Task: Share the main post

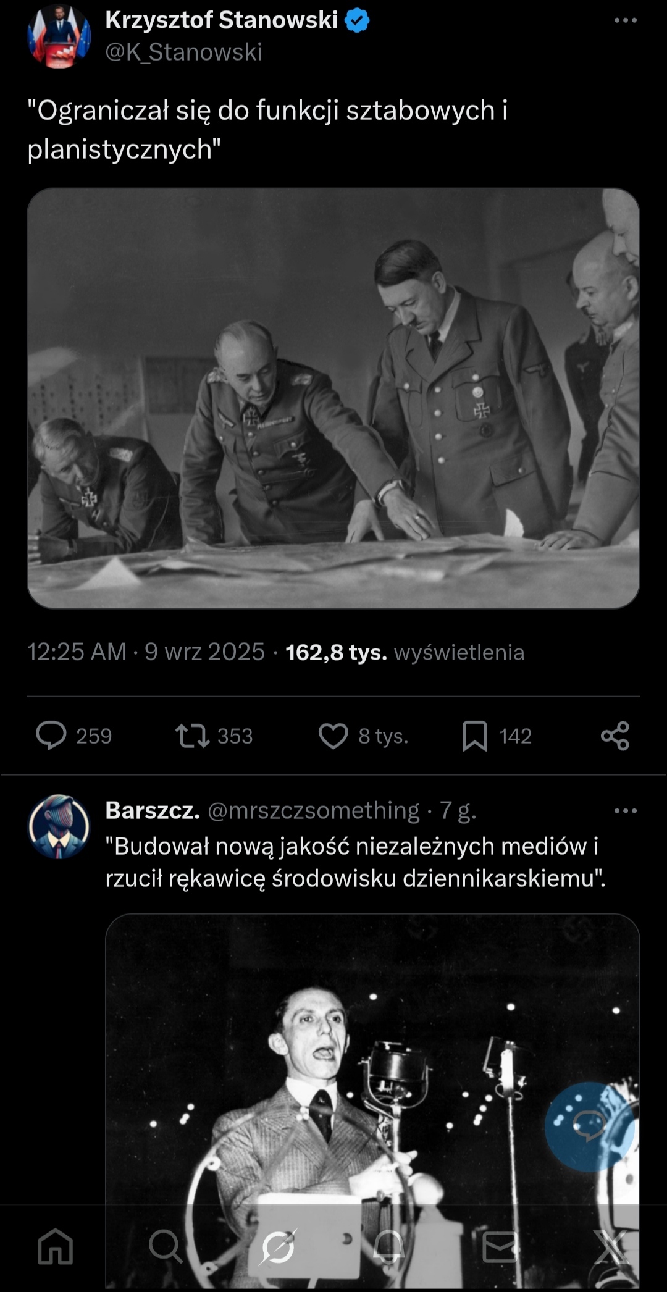Action: tap(615, 736)
